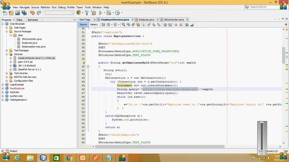This screenshot has height=162, width=289.
Task: Select EmployeeServices.java in project tree
Action: tap(34, 47)
